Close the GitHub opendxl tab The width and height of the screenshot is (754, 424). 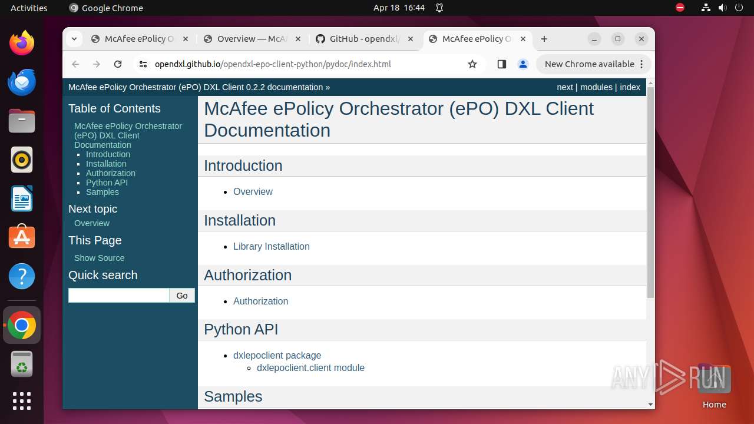411,39
